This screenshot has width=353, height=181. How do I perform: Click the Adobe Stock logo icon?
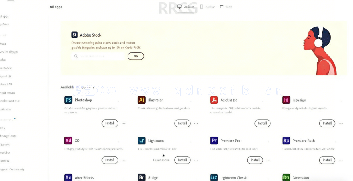coord(74,35)
